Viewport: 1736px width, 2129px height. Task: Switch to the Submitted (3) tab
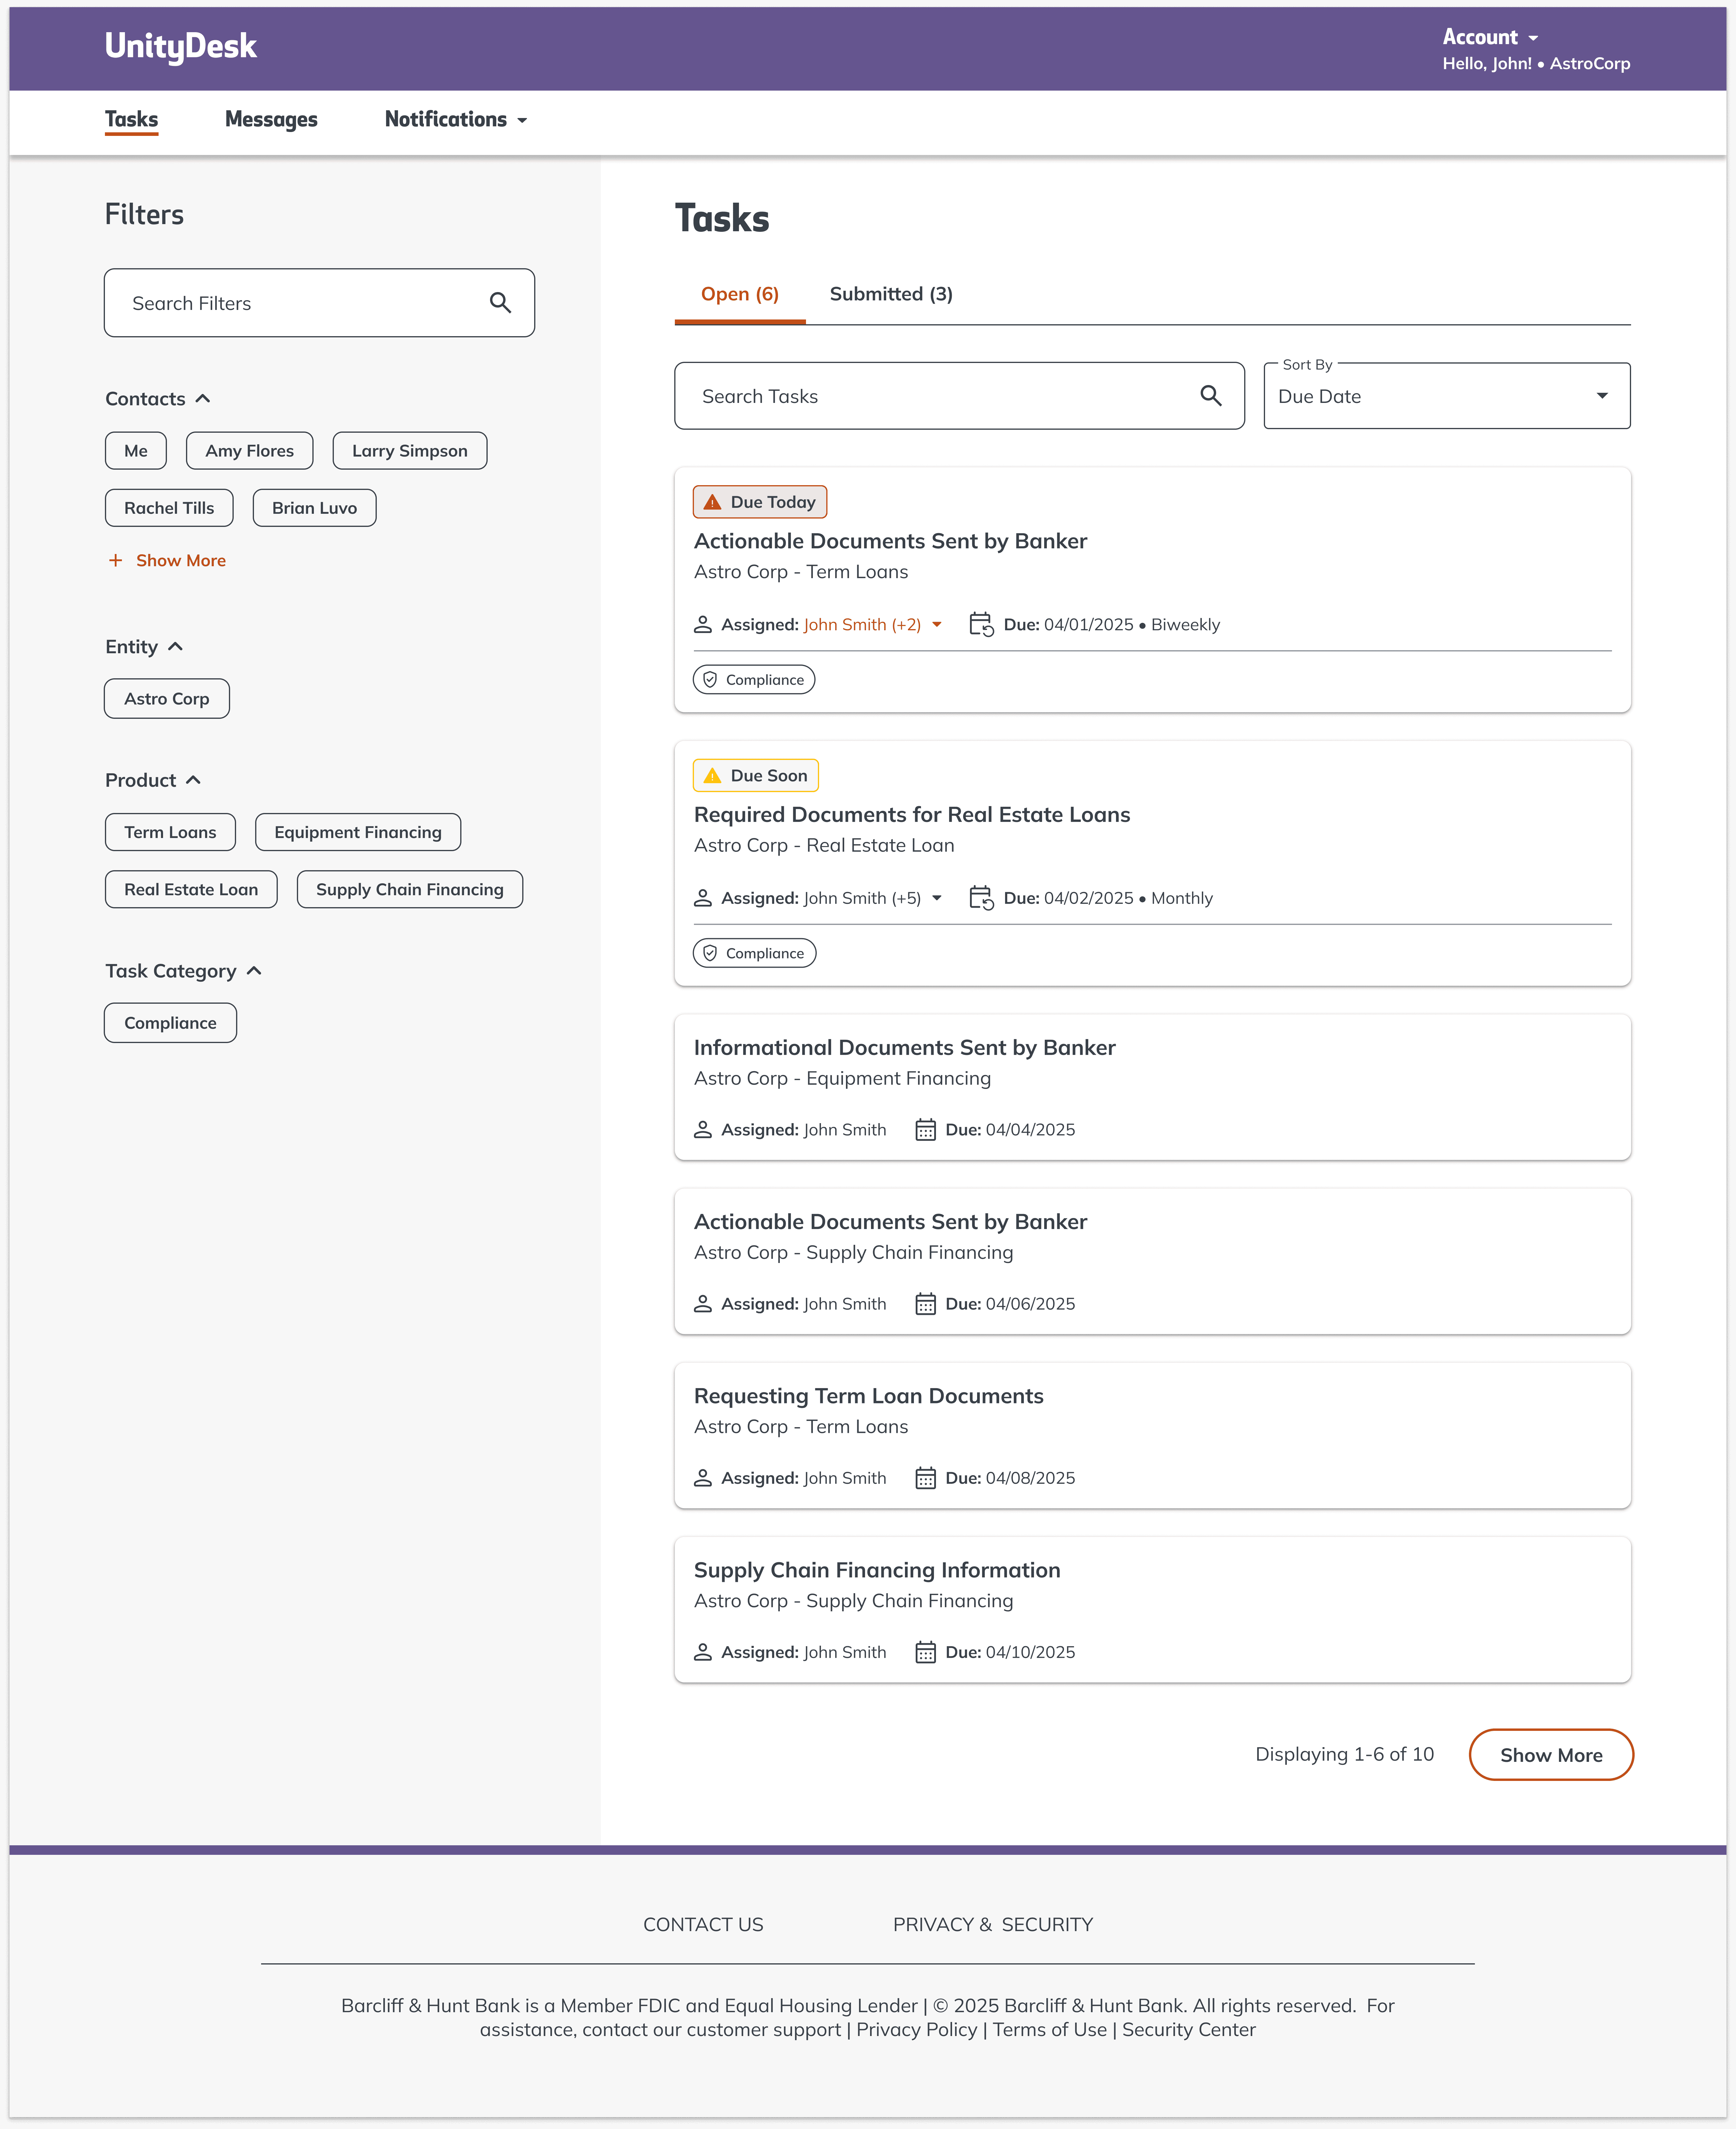pyautogui.click(x=890, y=294)
